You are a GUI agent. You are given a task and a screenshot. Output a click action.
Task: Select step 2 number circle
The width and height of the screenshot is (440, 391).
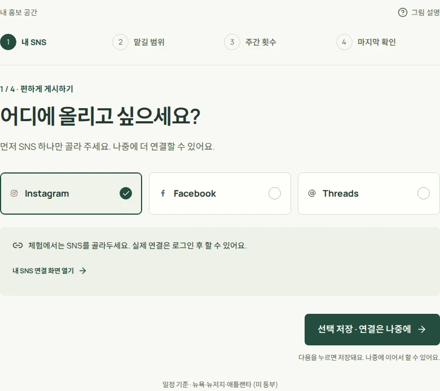120,42
